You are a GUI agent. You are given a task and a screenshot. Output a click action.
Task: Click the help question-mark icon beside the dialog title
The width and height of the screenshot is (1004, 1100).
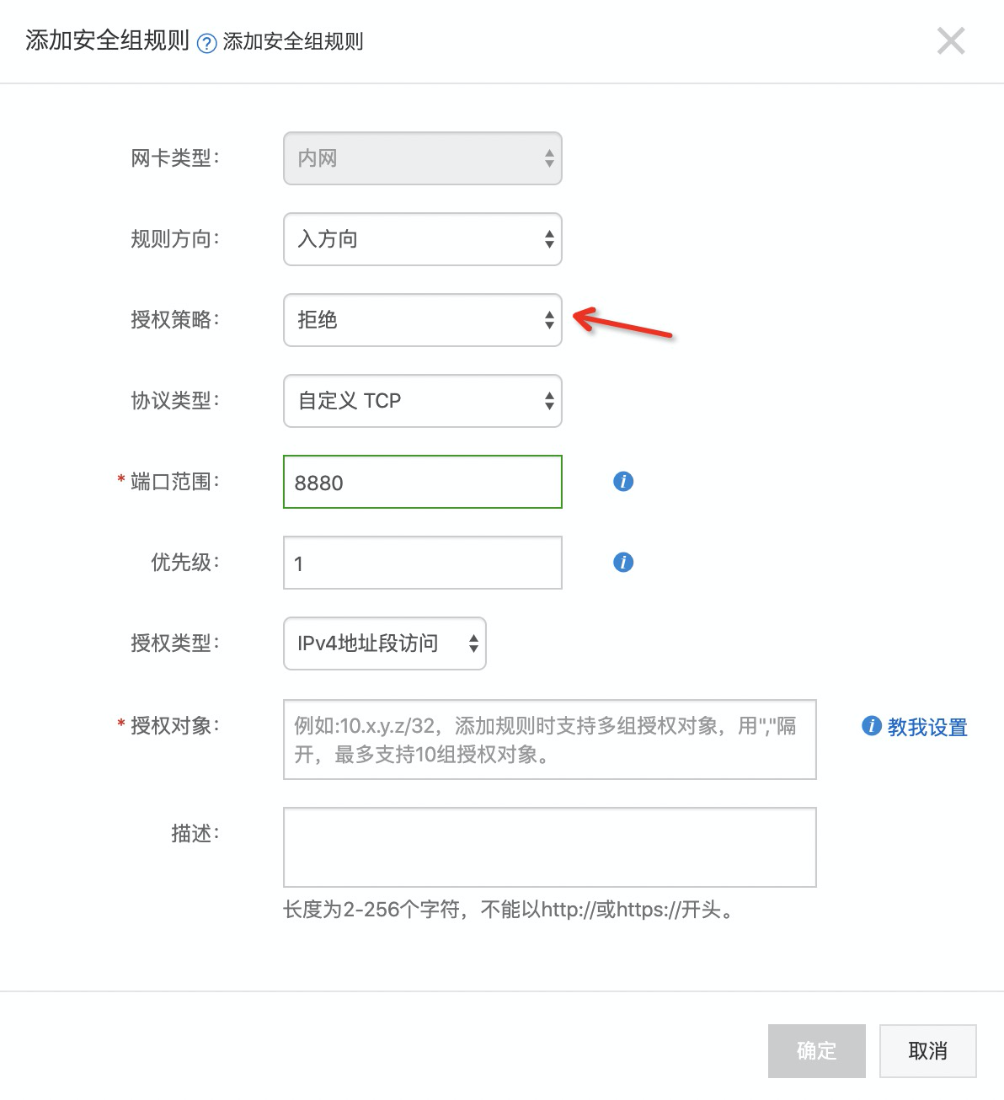pyautogui.click(x=205, y=40)
